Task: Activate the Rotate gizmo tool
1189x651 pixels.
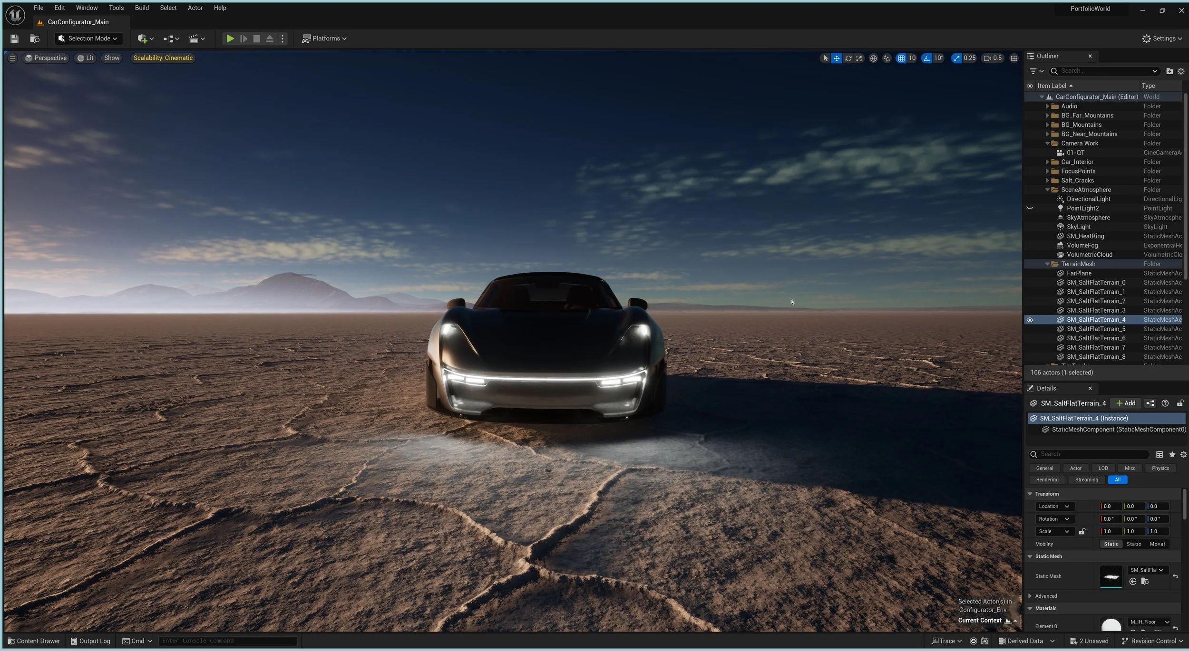Action: click(x=848, y=58)
